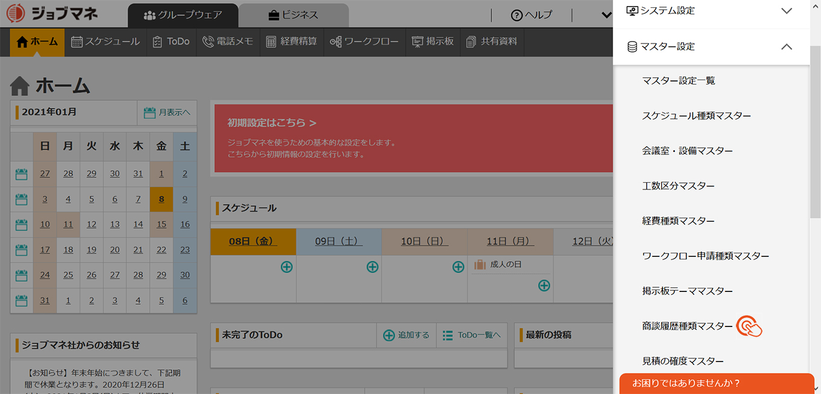The width and height of the screenshot is (821, 394).
Task: Open the 経費精算 navigation item
Action: pos(292,42)
